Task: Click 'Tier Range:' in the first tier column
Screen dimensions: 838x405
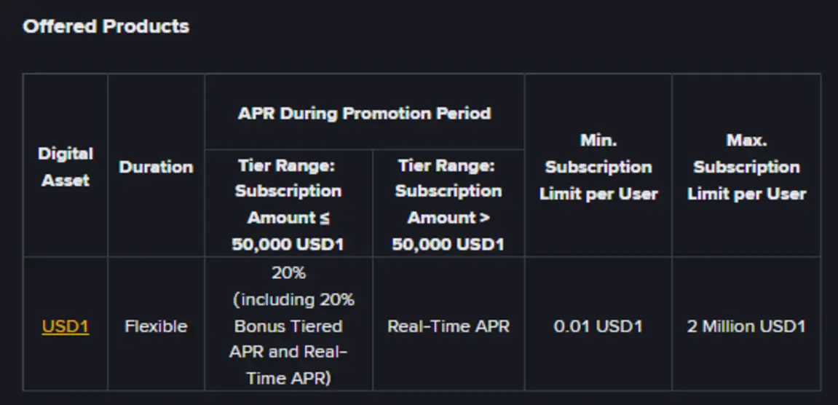Action: (x=287, y=166)
